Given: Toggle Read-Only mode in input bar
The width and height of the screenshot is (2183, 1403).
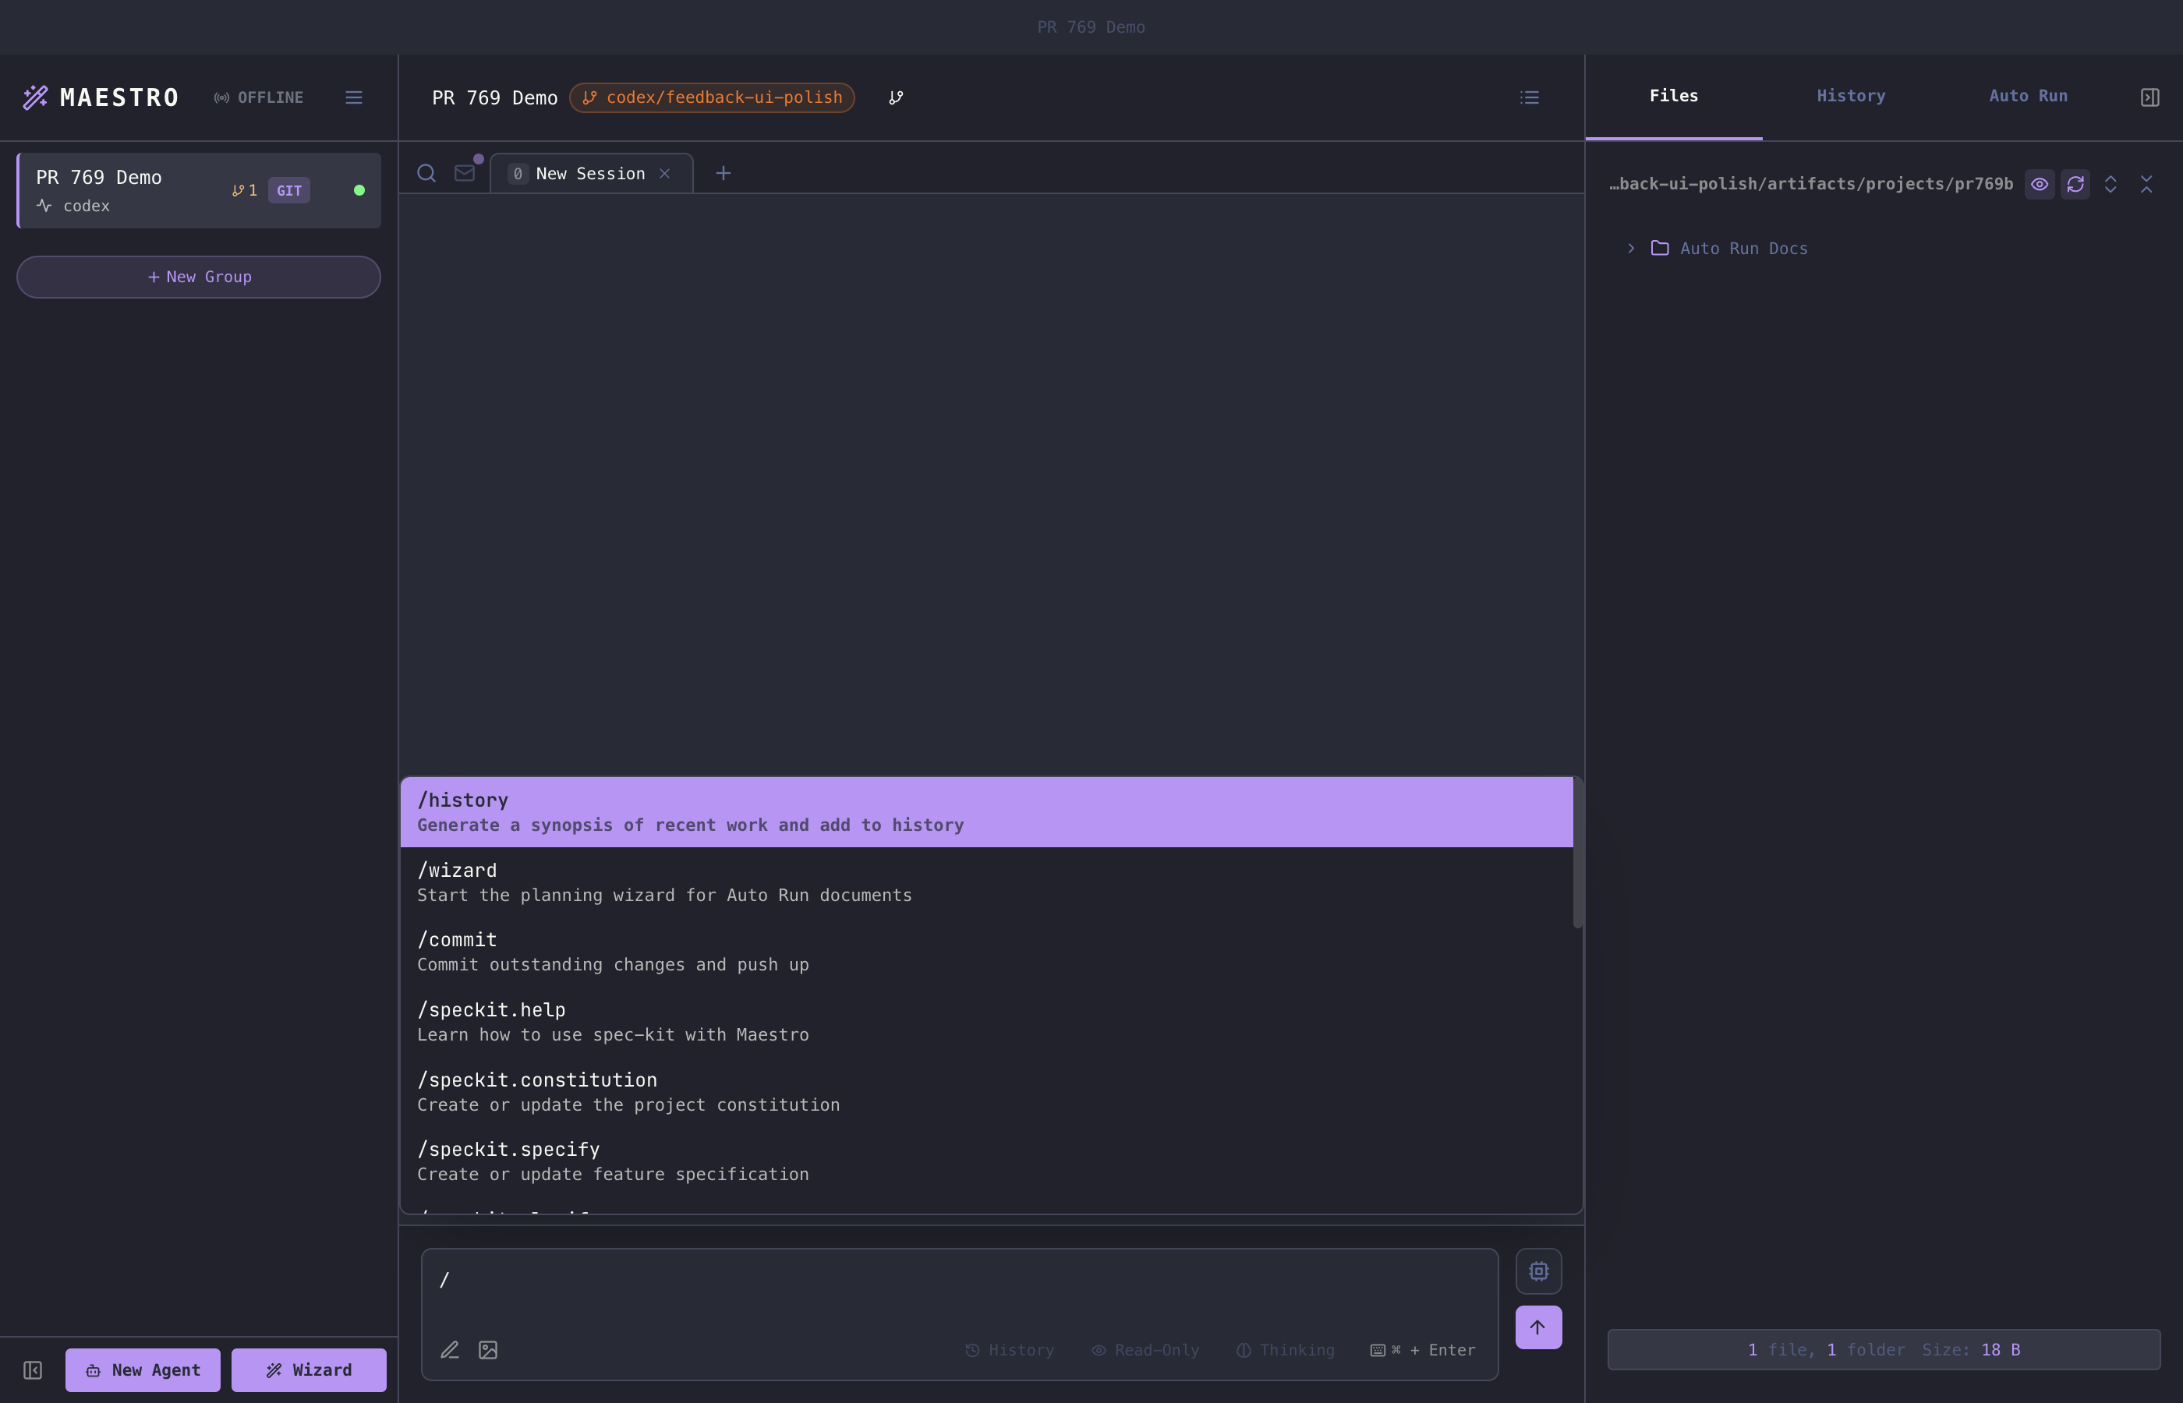Looking at the screenshot, I should tap(1145, 1349).
